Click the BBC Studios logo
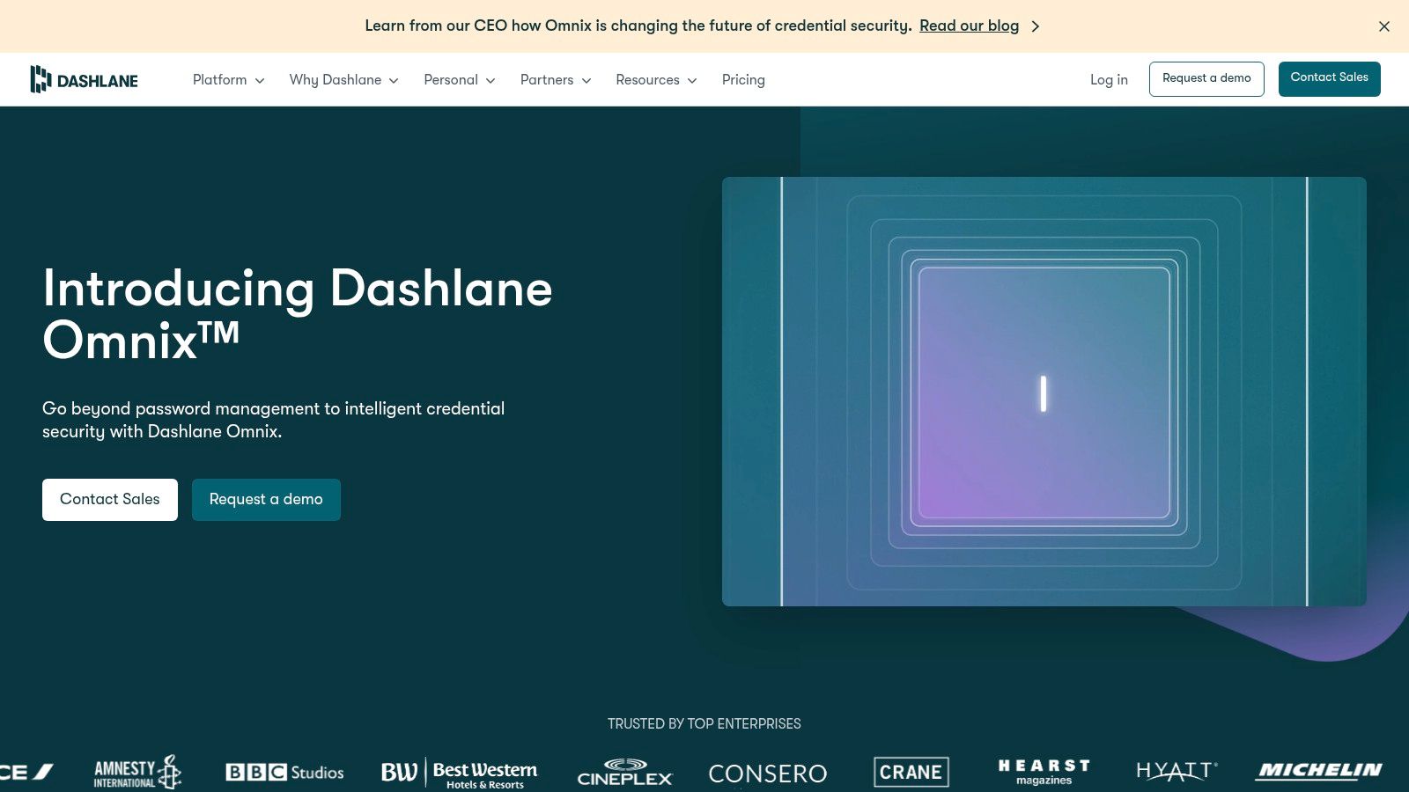The height and width of the screenshot is (792, 1409). (284, 772)
